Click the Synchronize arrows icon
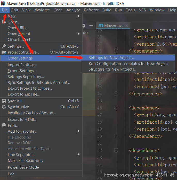Viewport: 177px width, 180px height. [4, 107]
